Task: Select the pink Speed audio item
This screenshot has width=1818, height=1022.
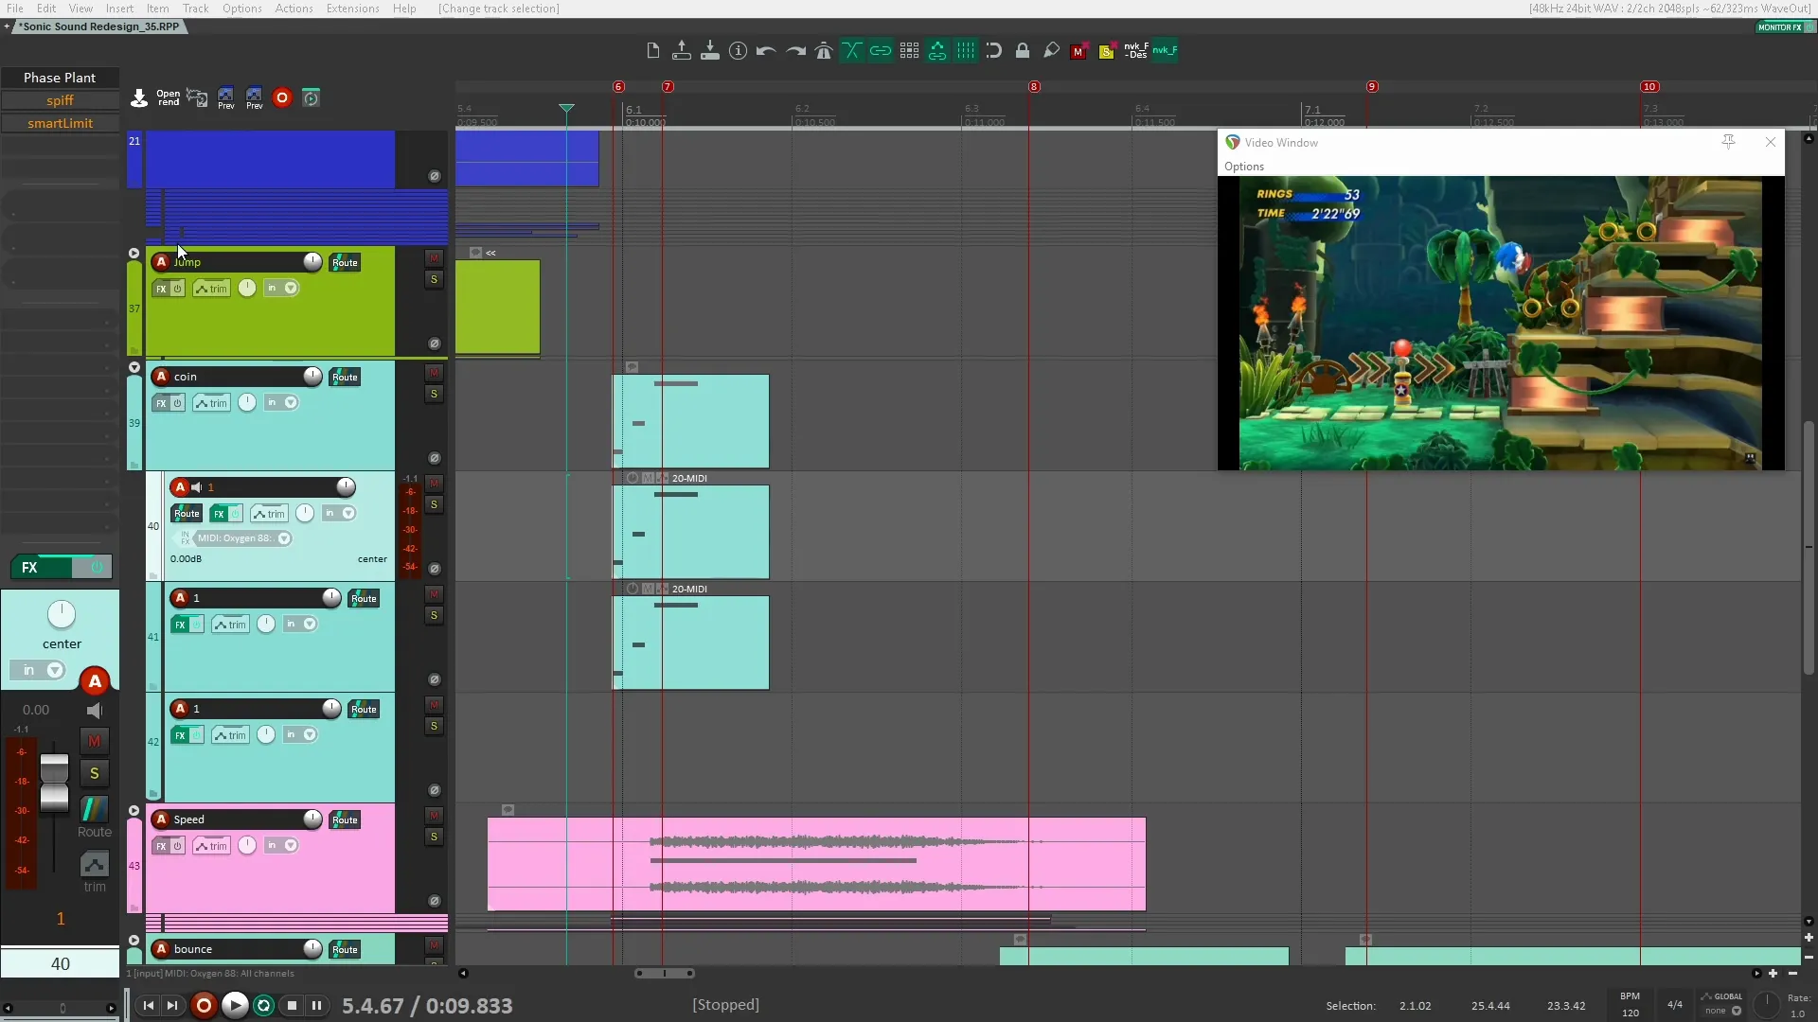Action: [816, 864]
